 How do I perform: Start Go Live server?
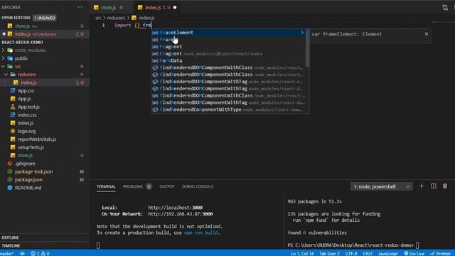414,253
